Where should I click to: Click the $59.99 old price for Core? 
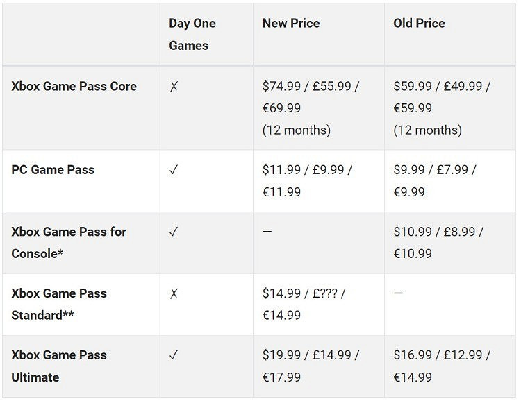pos(413,87)
